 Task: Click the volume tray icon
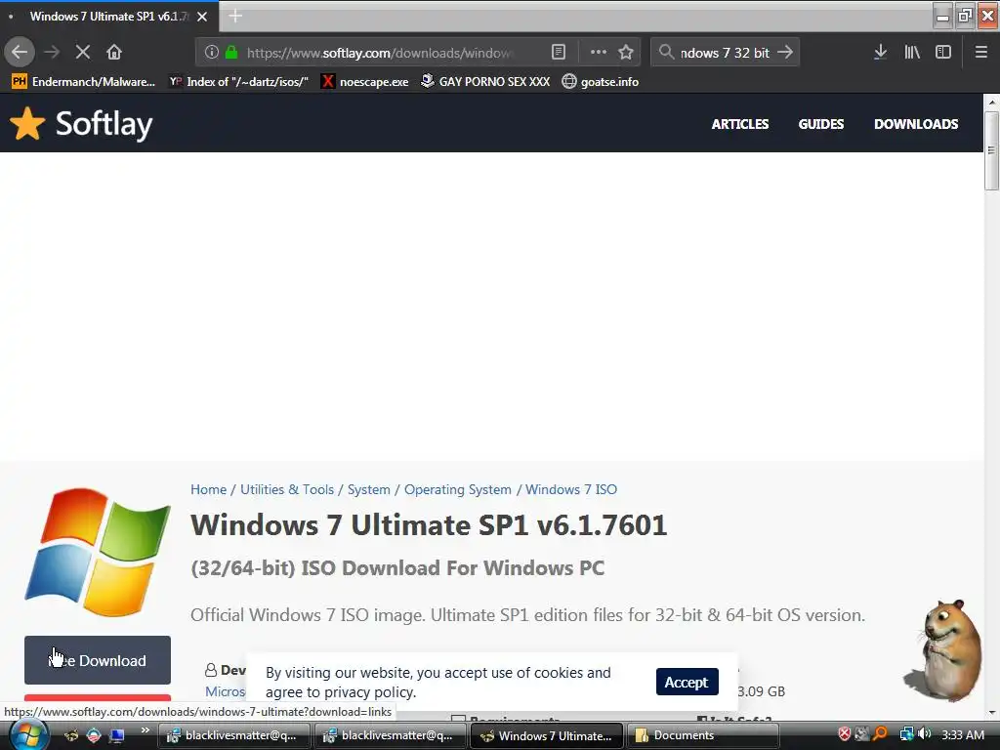925,734
